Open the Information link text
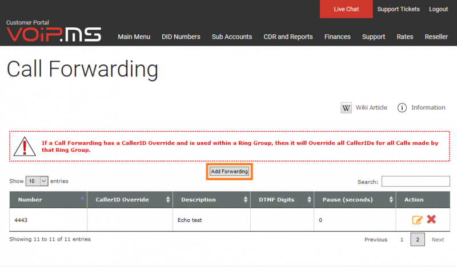This screenshot has width=457, height=267. coord(428,107)
